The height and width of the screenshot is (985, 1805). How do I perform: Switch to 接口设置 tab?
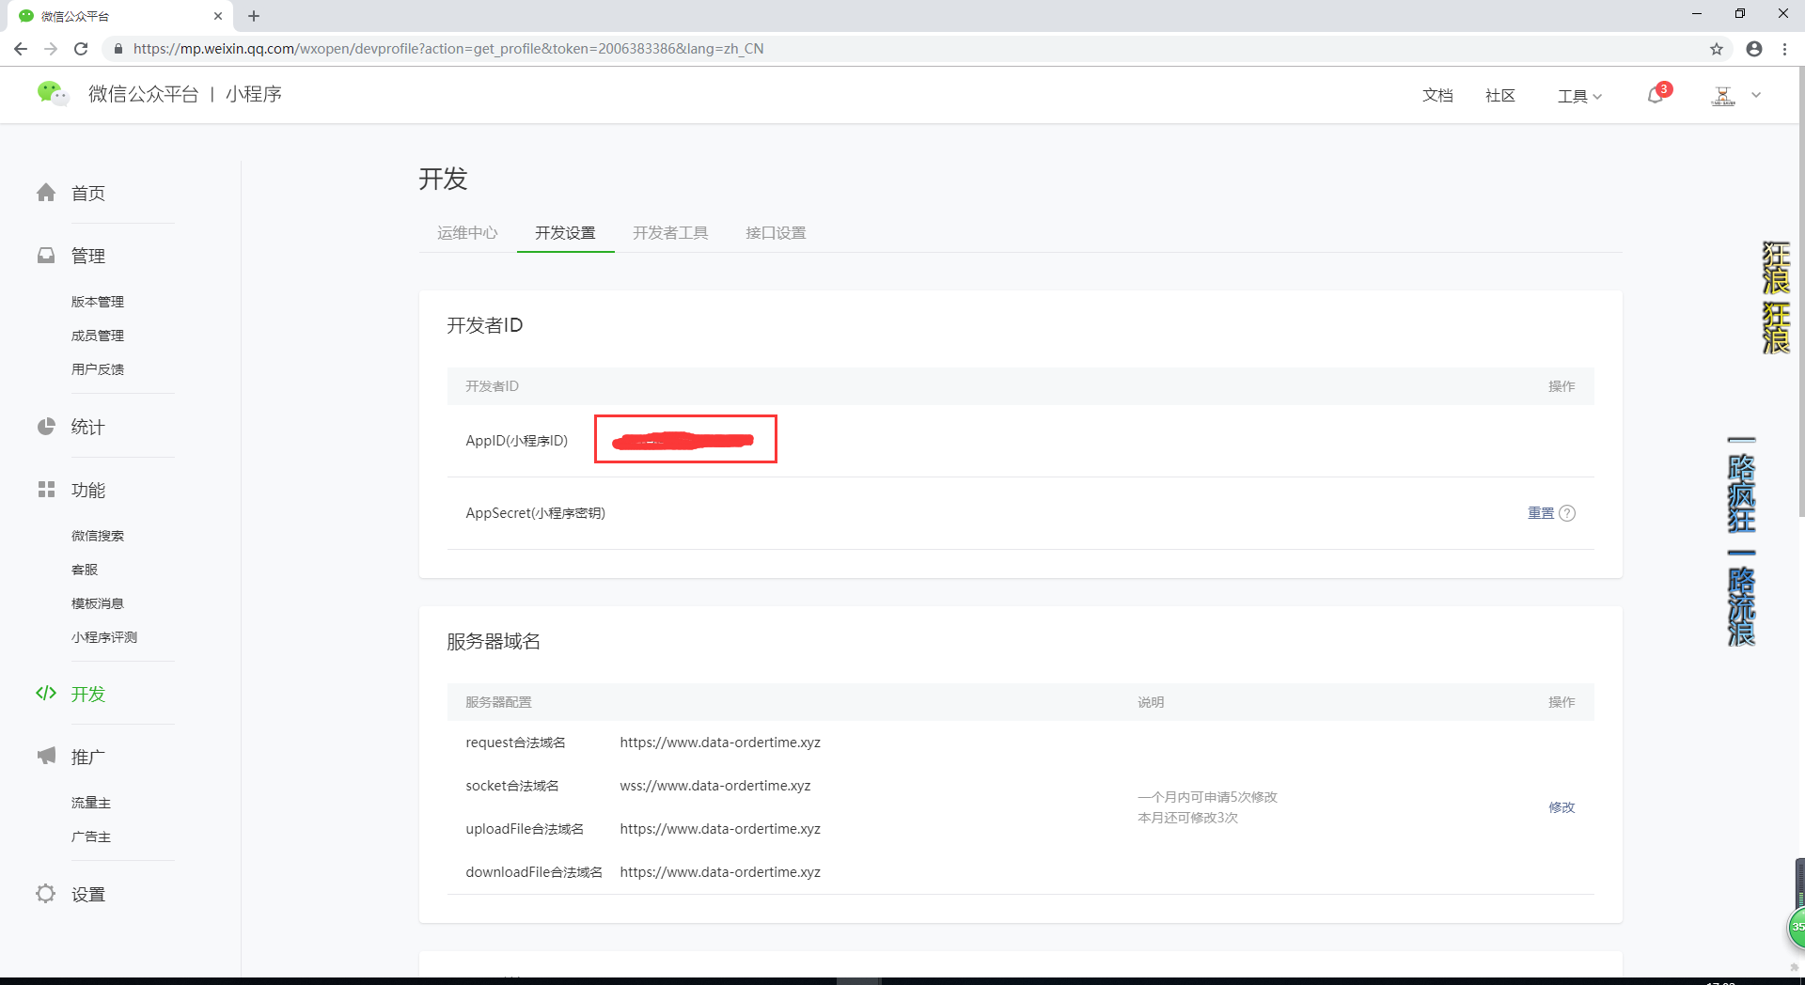pyautogui.click(x=776, y=233)
